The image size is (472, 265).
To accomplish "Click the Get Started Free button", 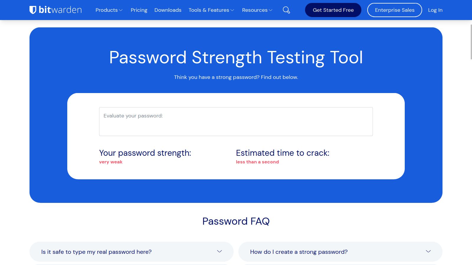I will (x=333, y=10).
